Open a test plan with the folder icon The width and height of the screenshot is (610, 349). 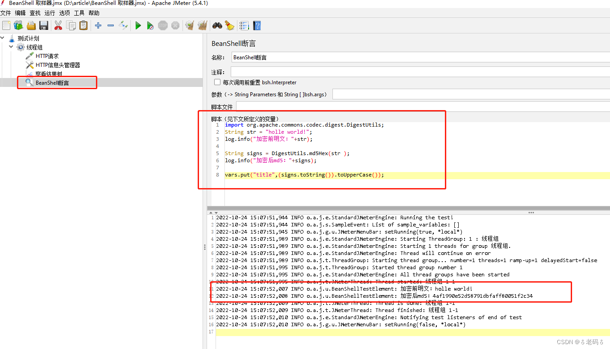[30, 25]
